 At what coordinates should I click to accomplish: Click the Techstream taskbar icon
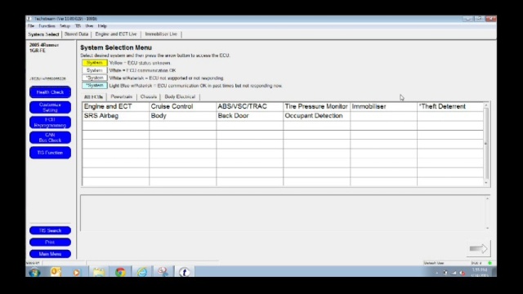click(185, 272)
